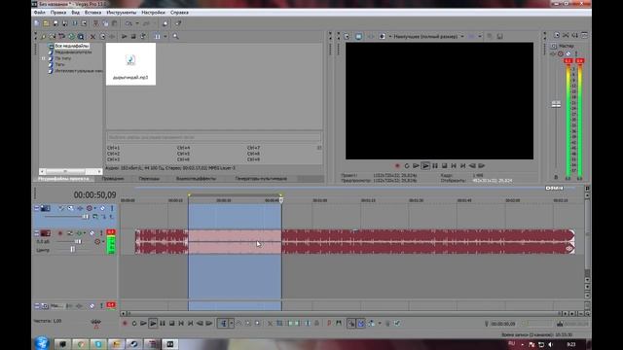Open the Вид menu
Viewport: 623px width, 350px height.
(x=76, y=13)
